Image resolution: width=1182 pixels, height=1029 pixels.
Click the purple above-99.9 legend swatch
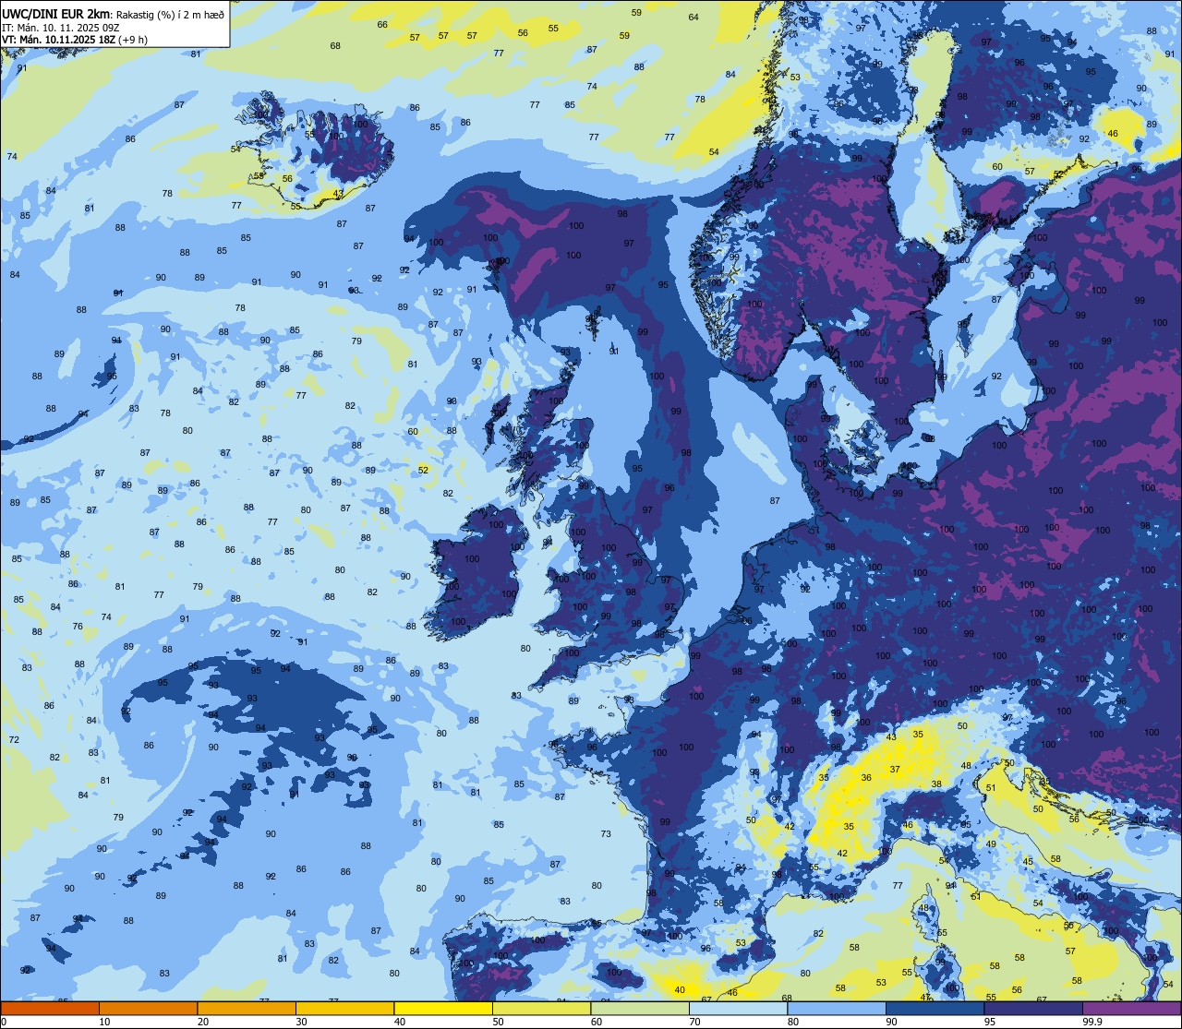point(1131,1008)
